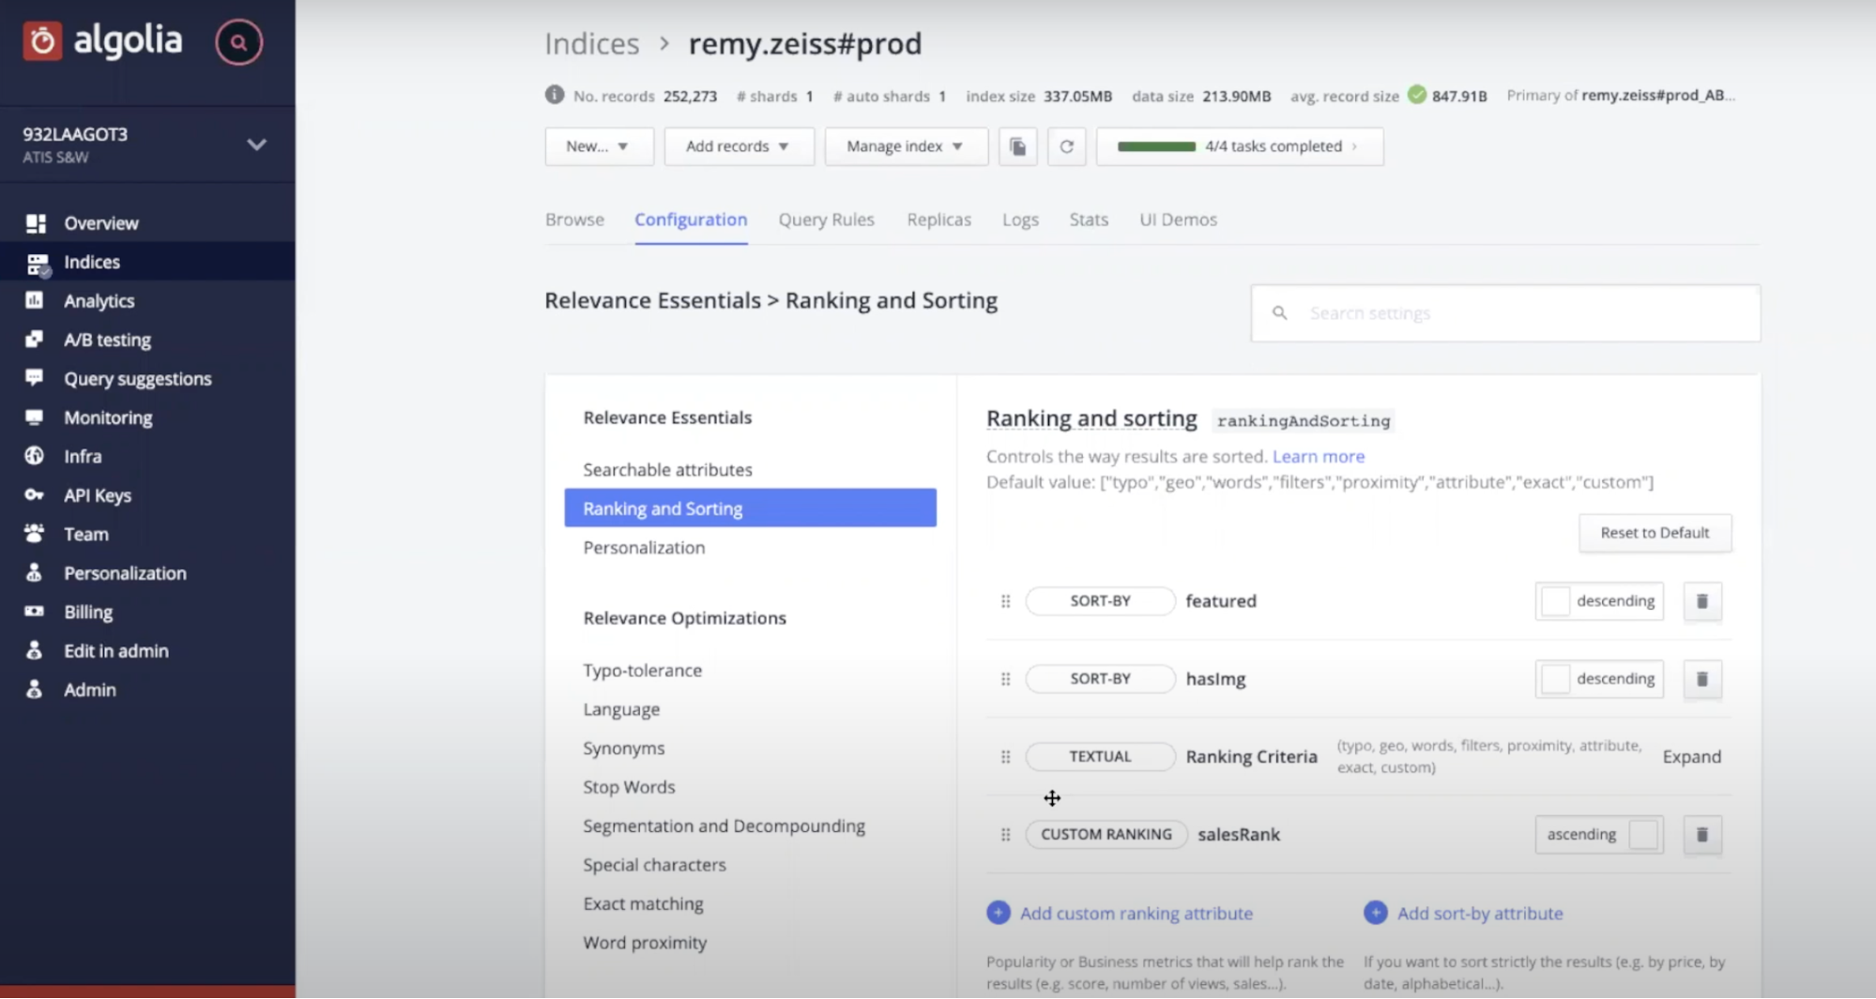Viewport: 1876px width, 999px height.
Task: Focus the Search settings field
Action: tap(1505, 313)
